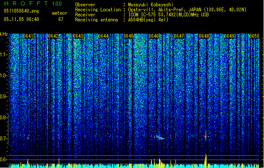
Task: Click the 0645 time marker
Action: [128, 36]
